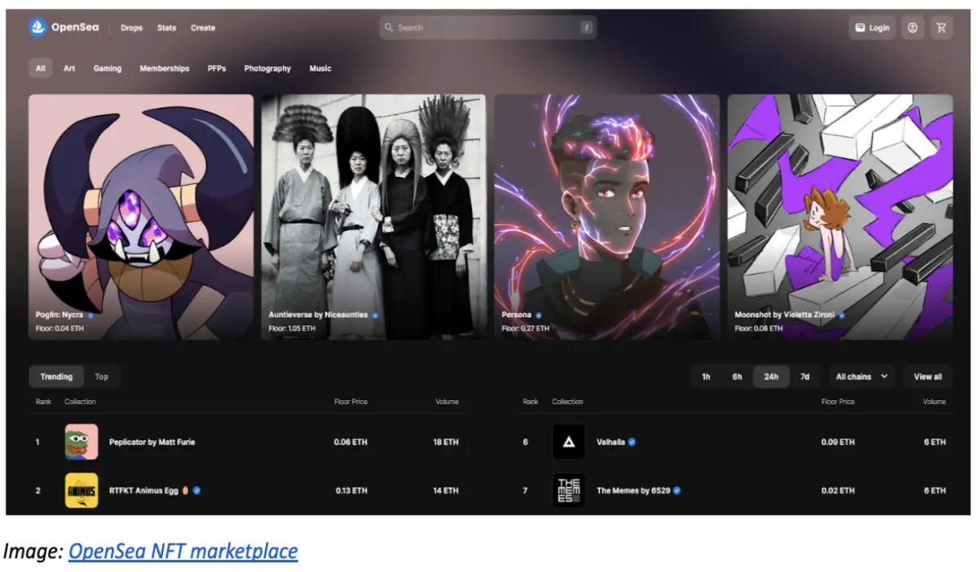Switch to the Trending tab
The height and width of the screenshot is (572, 978).
coord(56,376)
